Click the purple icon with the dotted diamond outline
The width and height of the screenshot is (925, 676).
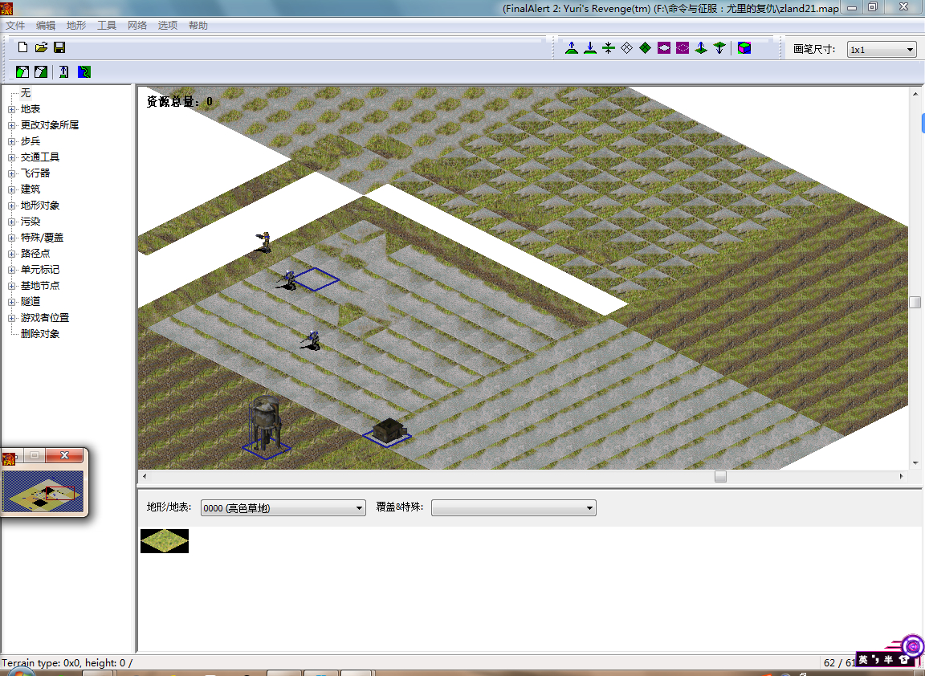(x=683, y=48)
